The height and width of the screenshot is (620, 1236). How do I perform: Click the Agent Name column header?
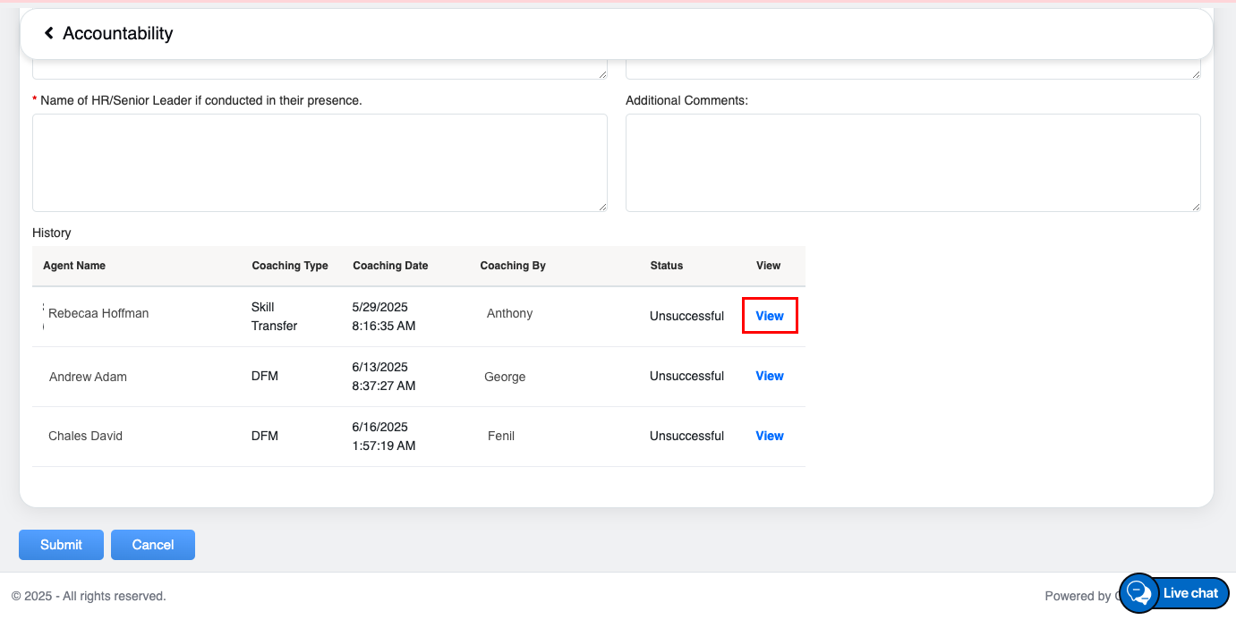[x=74, y=266]
